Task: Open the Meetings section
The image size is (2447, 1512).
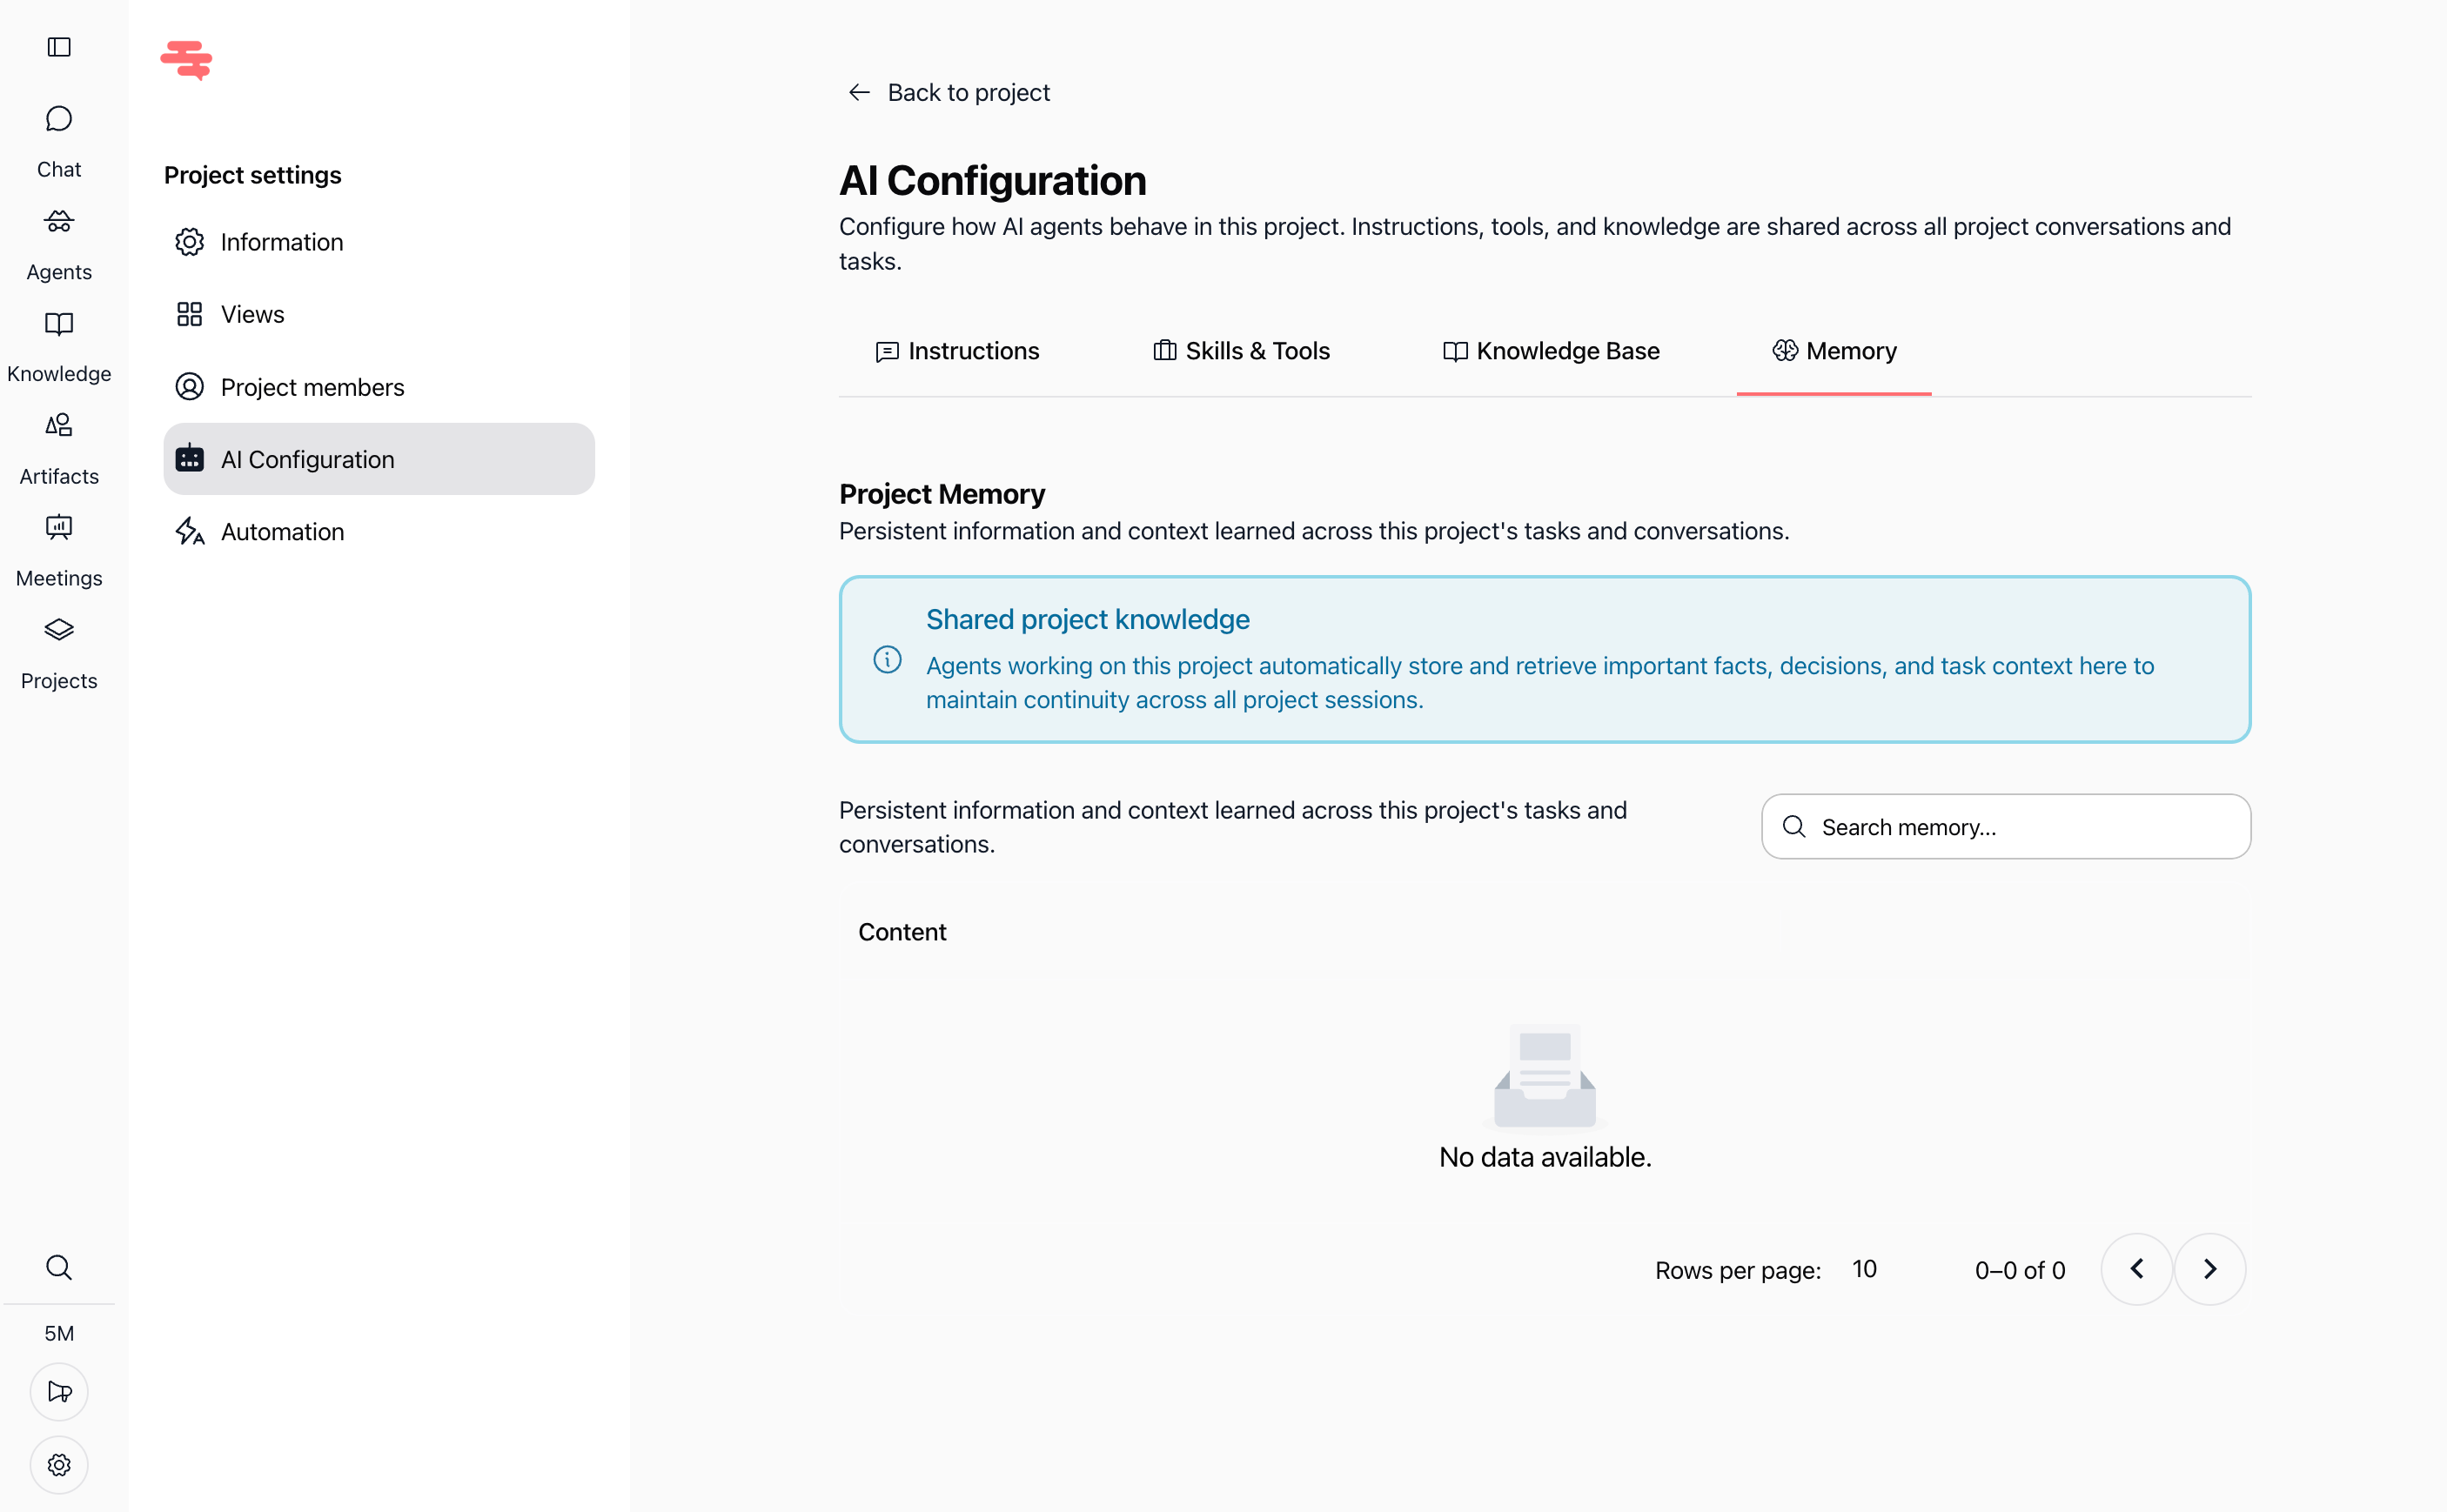Action: [59, 550]
